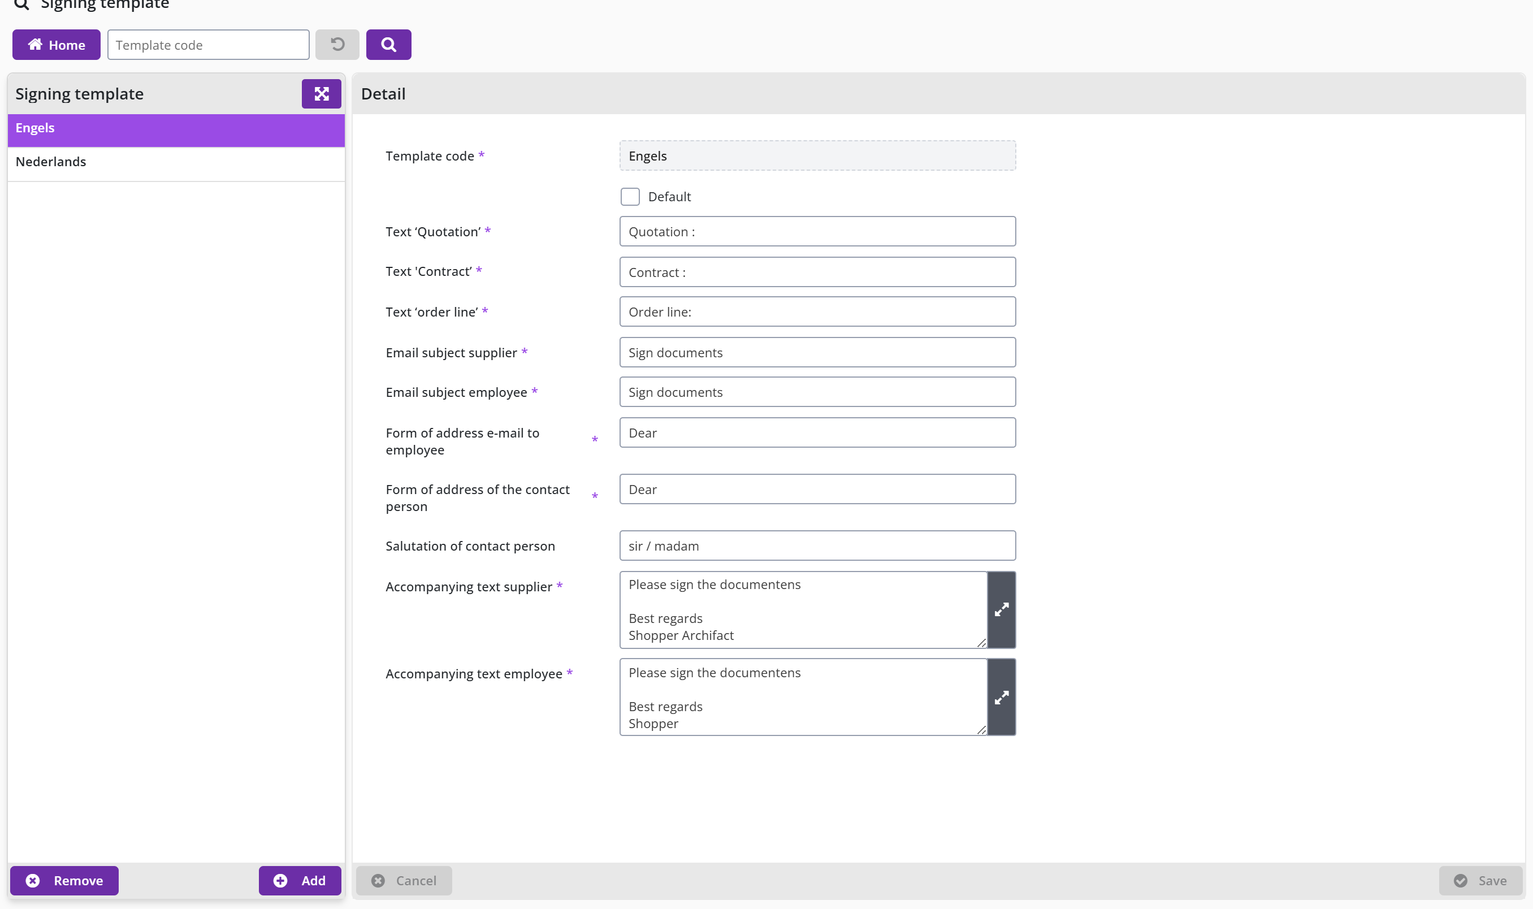Screen dimensions: 1533x909
Task: Click into Accompanying text supplier textarea
Action: coord(803,610)
